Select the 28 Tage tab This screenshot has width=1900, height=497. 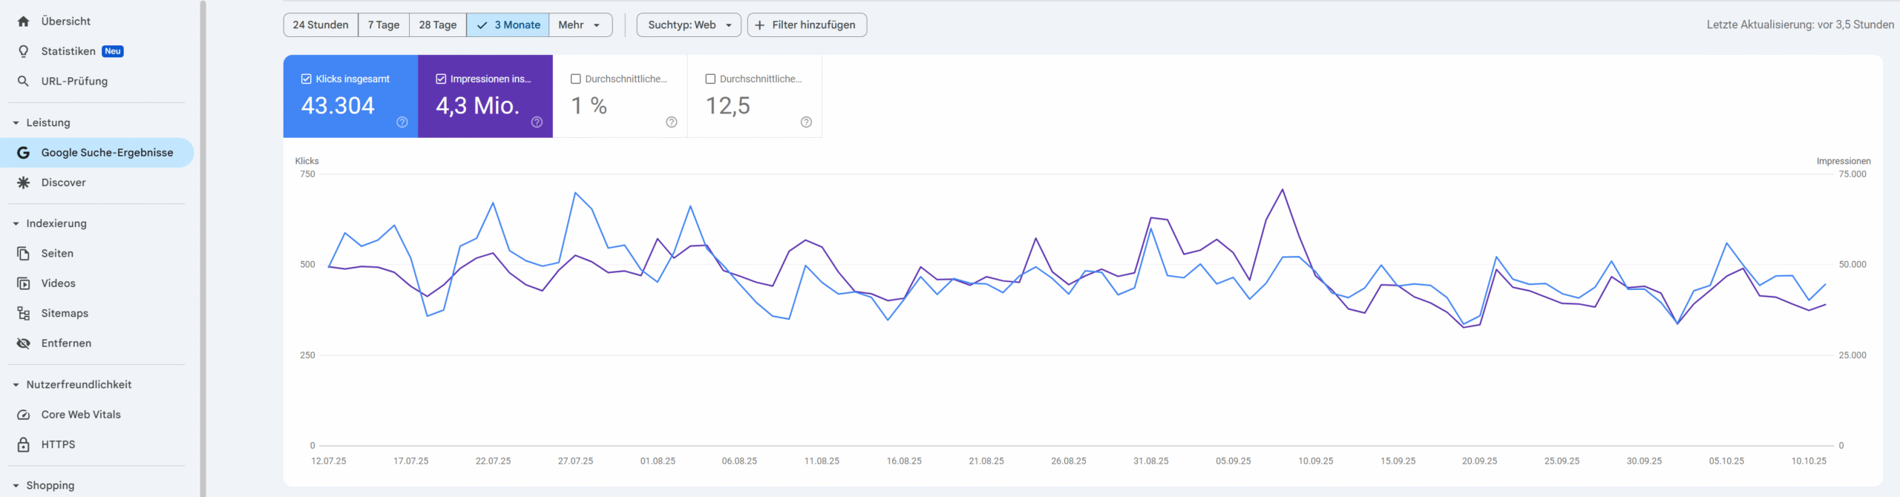(437, 25)
